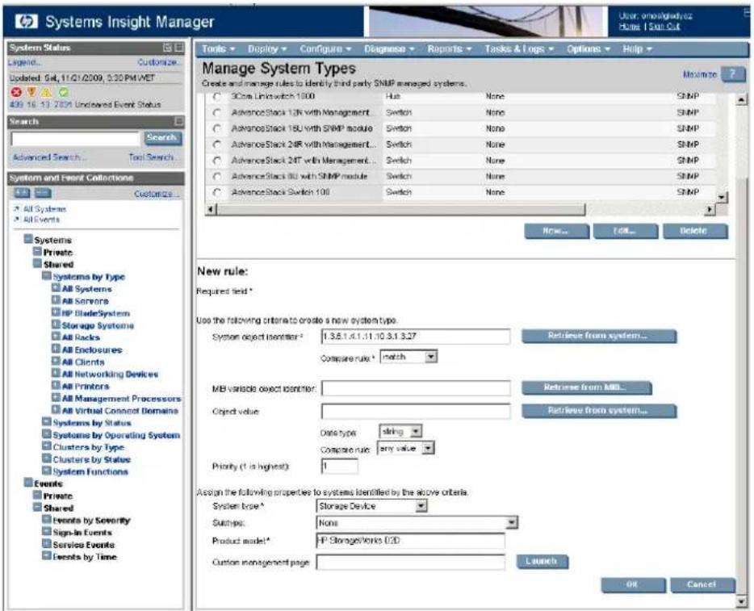The height and width of the screenshot is (611, 754).
Task: Open the Tools menu
Action: point(218,49)
